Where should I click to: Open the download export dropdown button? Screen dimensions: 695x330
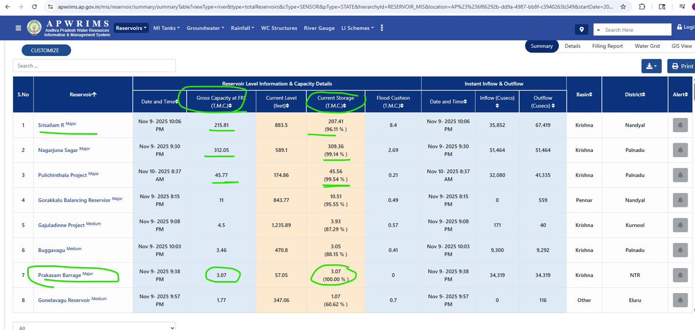pos(652,66)
